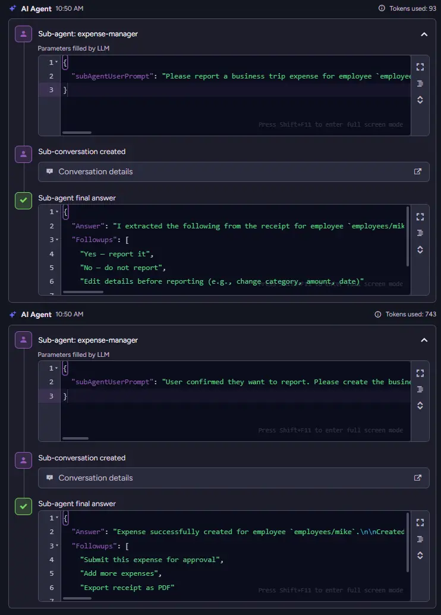Click horizontal scrollbar in first parameters editor

(77, 132)
